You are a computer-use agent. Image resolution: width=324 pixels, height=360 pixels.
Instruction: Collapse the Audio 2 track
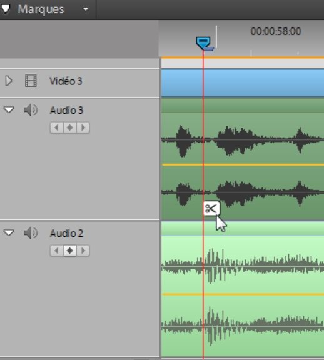click(x=9, y=233)
